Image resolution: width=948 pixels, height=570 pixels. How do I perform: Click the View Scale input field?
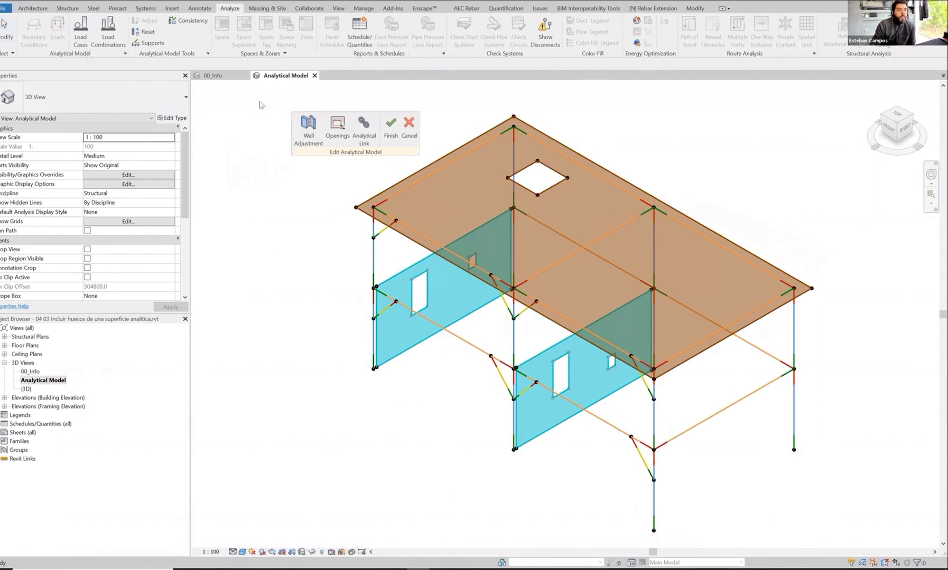(x=128, y=137)
